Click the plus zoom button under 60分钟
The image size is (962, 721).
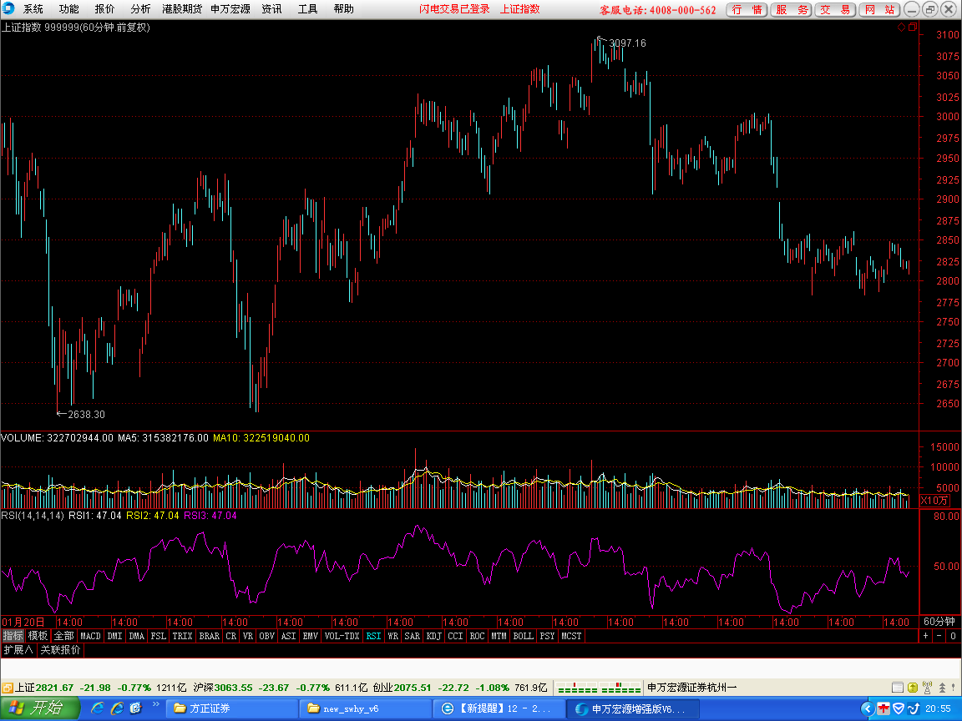(x=926, y=636)
